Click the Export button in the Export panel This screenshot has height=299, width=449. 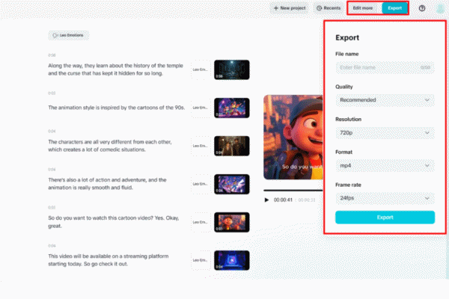(x=385, y=218)
